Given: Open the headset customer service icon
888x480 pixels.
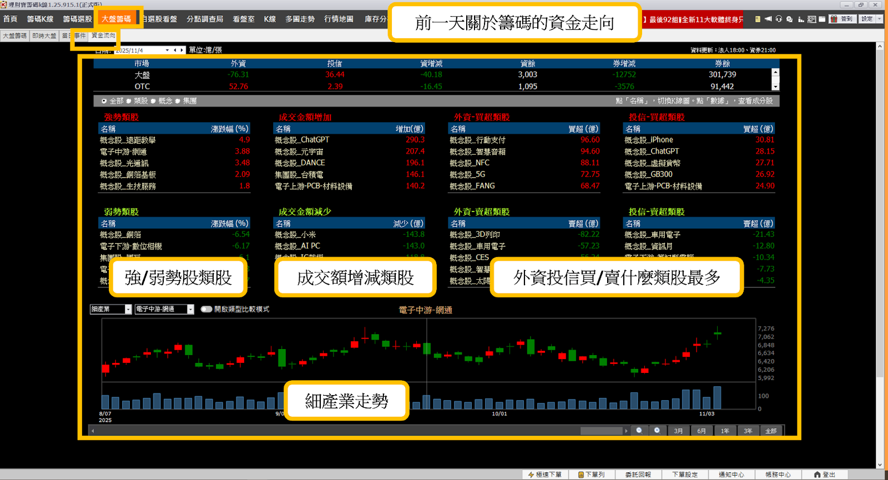Looking at the screenshot, I should click(x=779, y=19).
